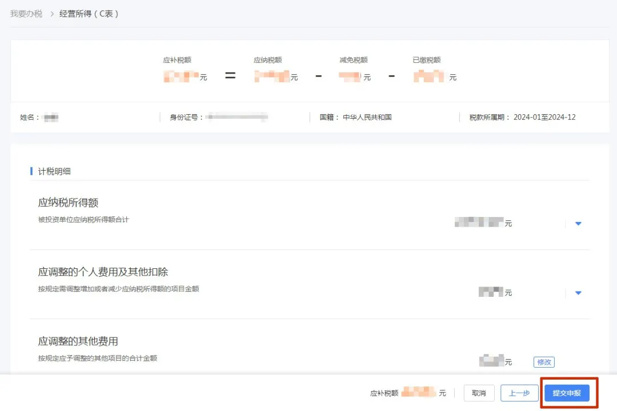This screenshot has width=617, height=411.
Task: Click 修改 to edit 应调整的其他费用
Action: click(x=543, y=361)
